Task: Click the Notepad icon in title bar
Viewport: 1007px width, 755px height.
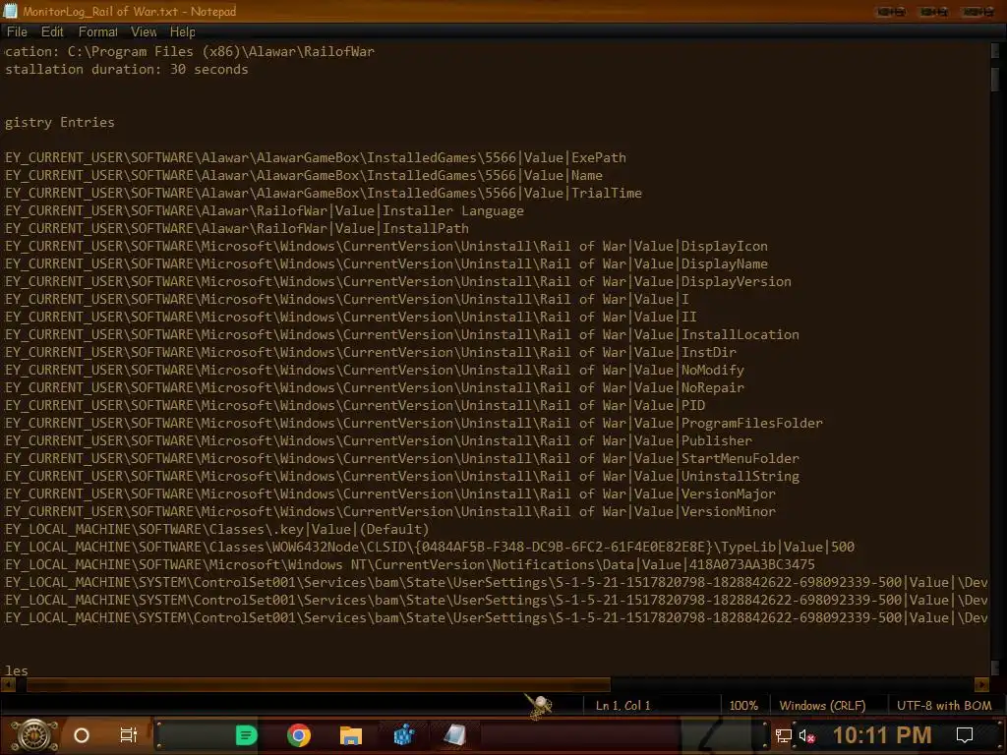Action: click(x=10, y=11)
